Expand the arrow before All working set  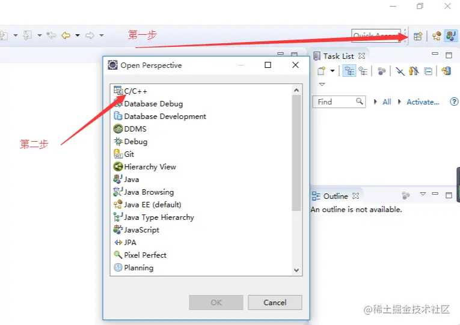coord(375,102)
